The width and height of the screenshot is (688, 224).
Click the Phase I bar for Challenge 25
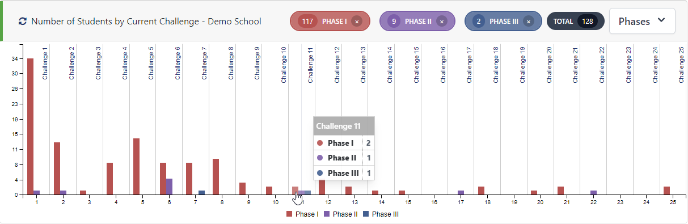tap(667, 191)
